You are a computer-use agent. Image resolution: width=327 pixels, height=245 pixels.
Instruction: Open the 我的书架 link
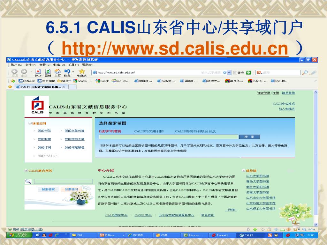coord(44,130)
